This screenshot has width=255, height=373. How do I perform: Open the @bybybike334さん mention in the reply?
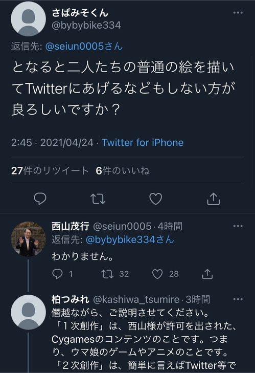130,239
